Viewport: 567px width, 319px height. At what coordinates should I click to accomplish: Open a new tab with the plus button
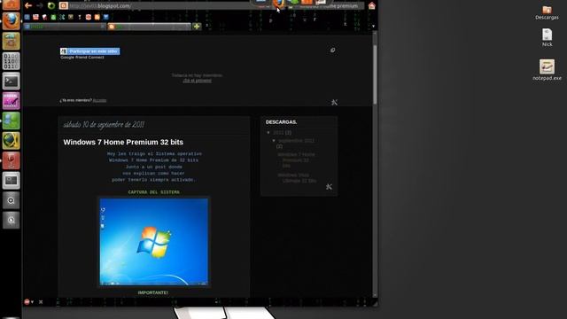tap(197, 27)
